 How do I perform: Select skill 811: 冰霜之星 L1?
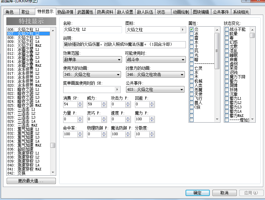[x=28, y=50]
